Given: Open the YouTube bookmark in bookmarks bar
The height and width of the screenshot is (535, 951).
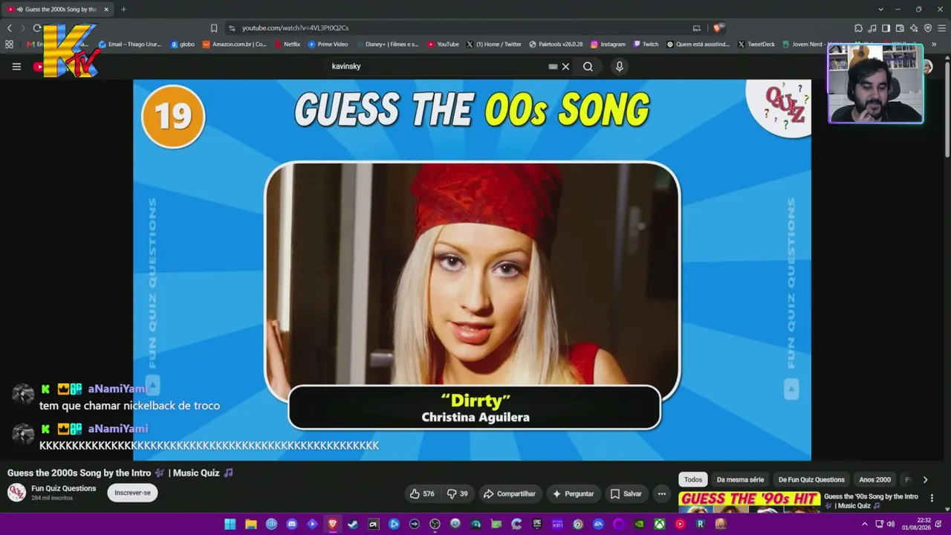Looking at the screenshot, I should tap(443, 45).
